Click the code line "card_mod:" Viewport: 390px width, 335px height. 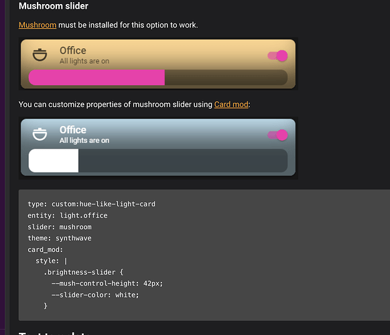tap(46, 249)
